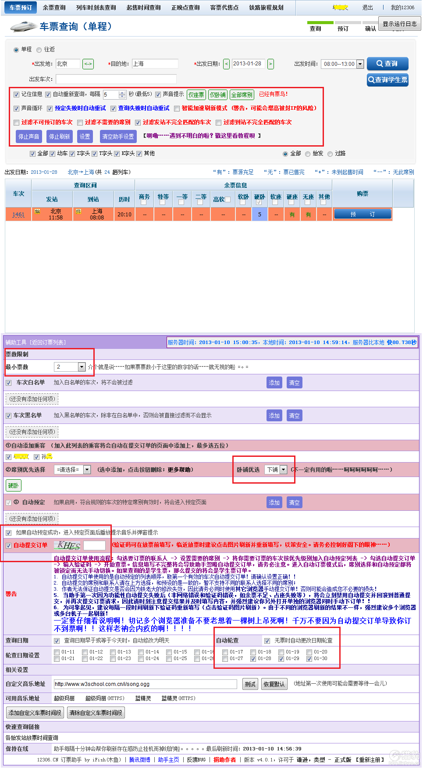Click 恢复默认 restore default button

point(274,684)
